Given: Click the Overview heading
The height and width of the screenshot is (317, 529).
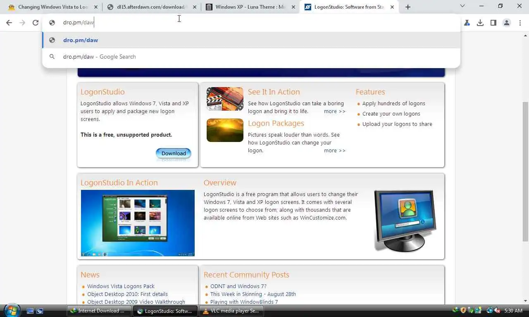Looking at the screenshot, I should 220,183.
